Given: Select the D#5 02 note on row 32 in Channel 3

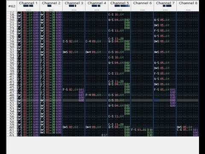Looking at the screenshot, I should (70, 52).
